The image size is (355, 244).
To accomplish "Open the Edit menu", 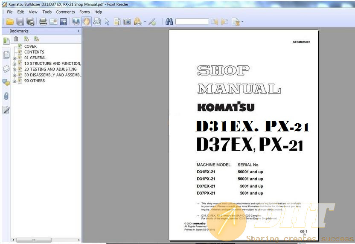I will [20, 12].
